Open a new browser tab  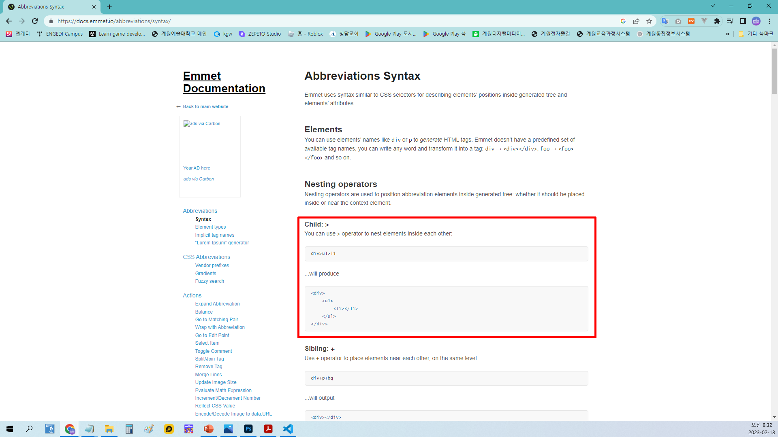[x=109, y=7]
